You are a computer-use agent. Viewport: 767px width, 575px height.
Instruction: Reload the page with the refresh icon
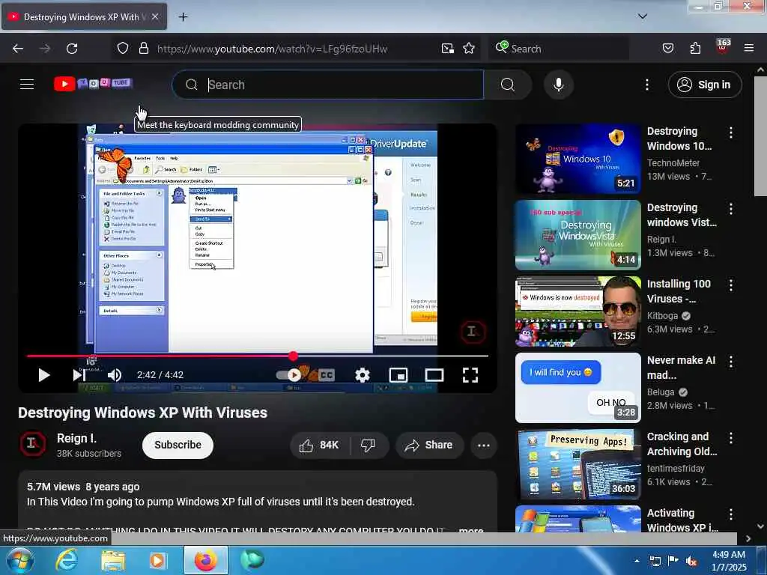coord(72,49)
